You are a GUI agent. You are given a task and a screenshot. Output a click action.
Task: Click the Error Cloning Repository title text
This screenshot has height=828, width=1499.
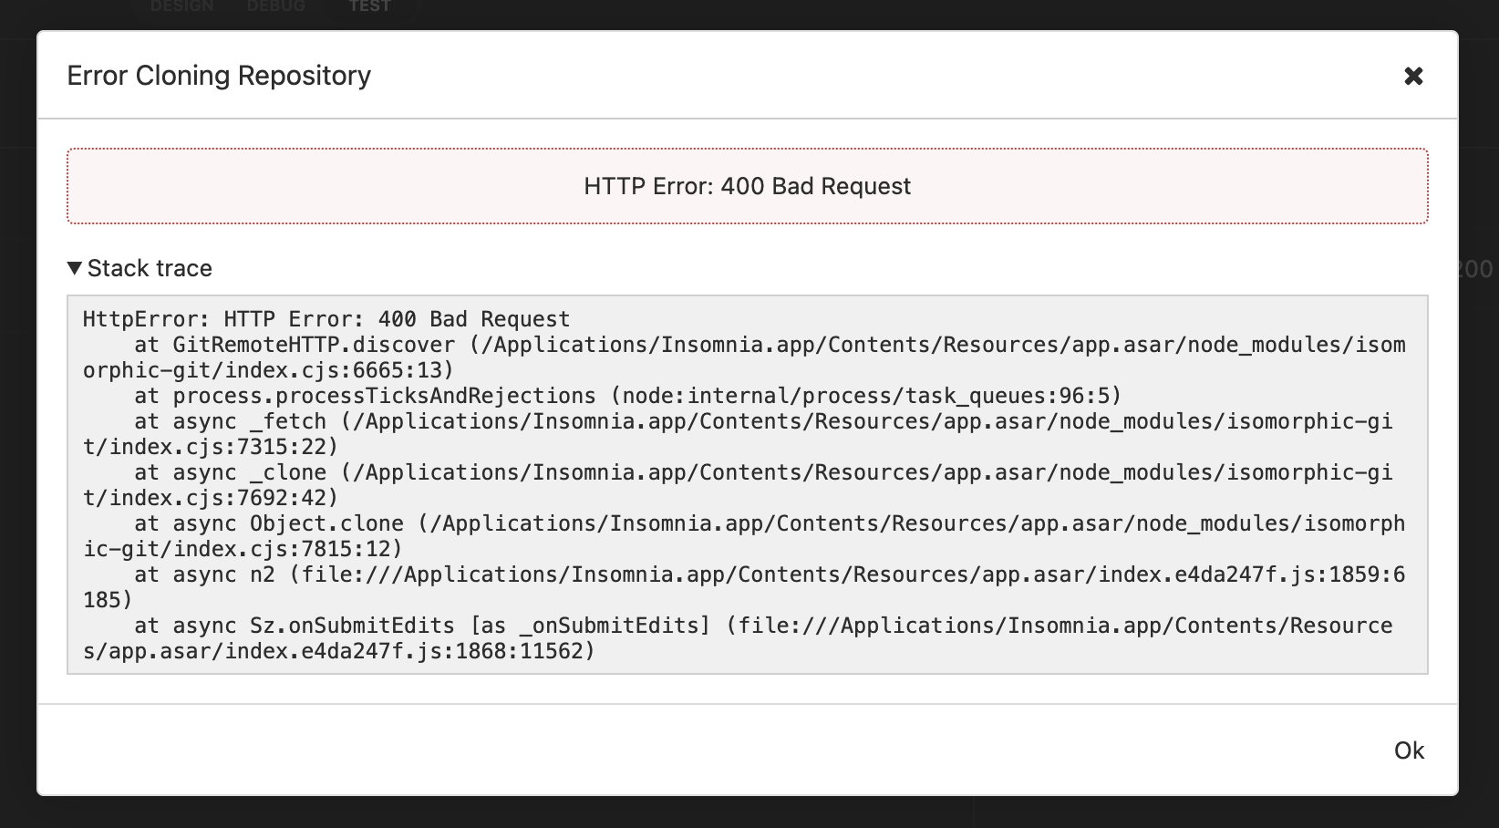(219, 76)
